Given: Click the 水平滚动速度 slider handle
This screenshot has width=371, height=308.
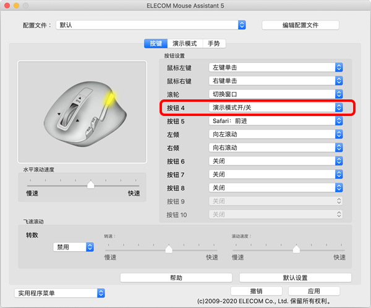Looking at the screenshot, I should pos(91,184).
